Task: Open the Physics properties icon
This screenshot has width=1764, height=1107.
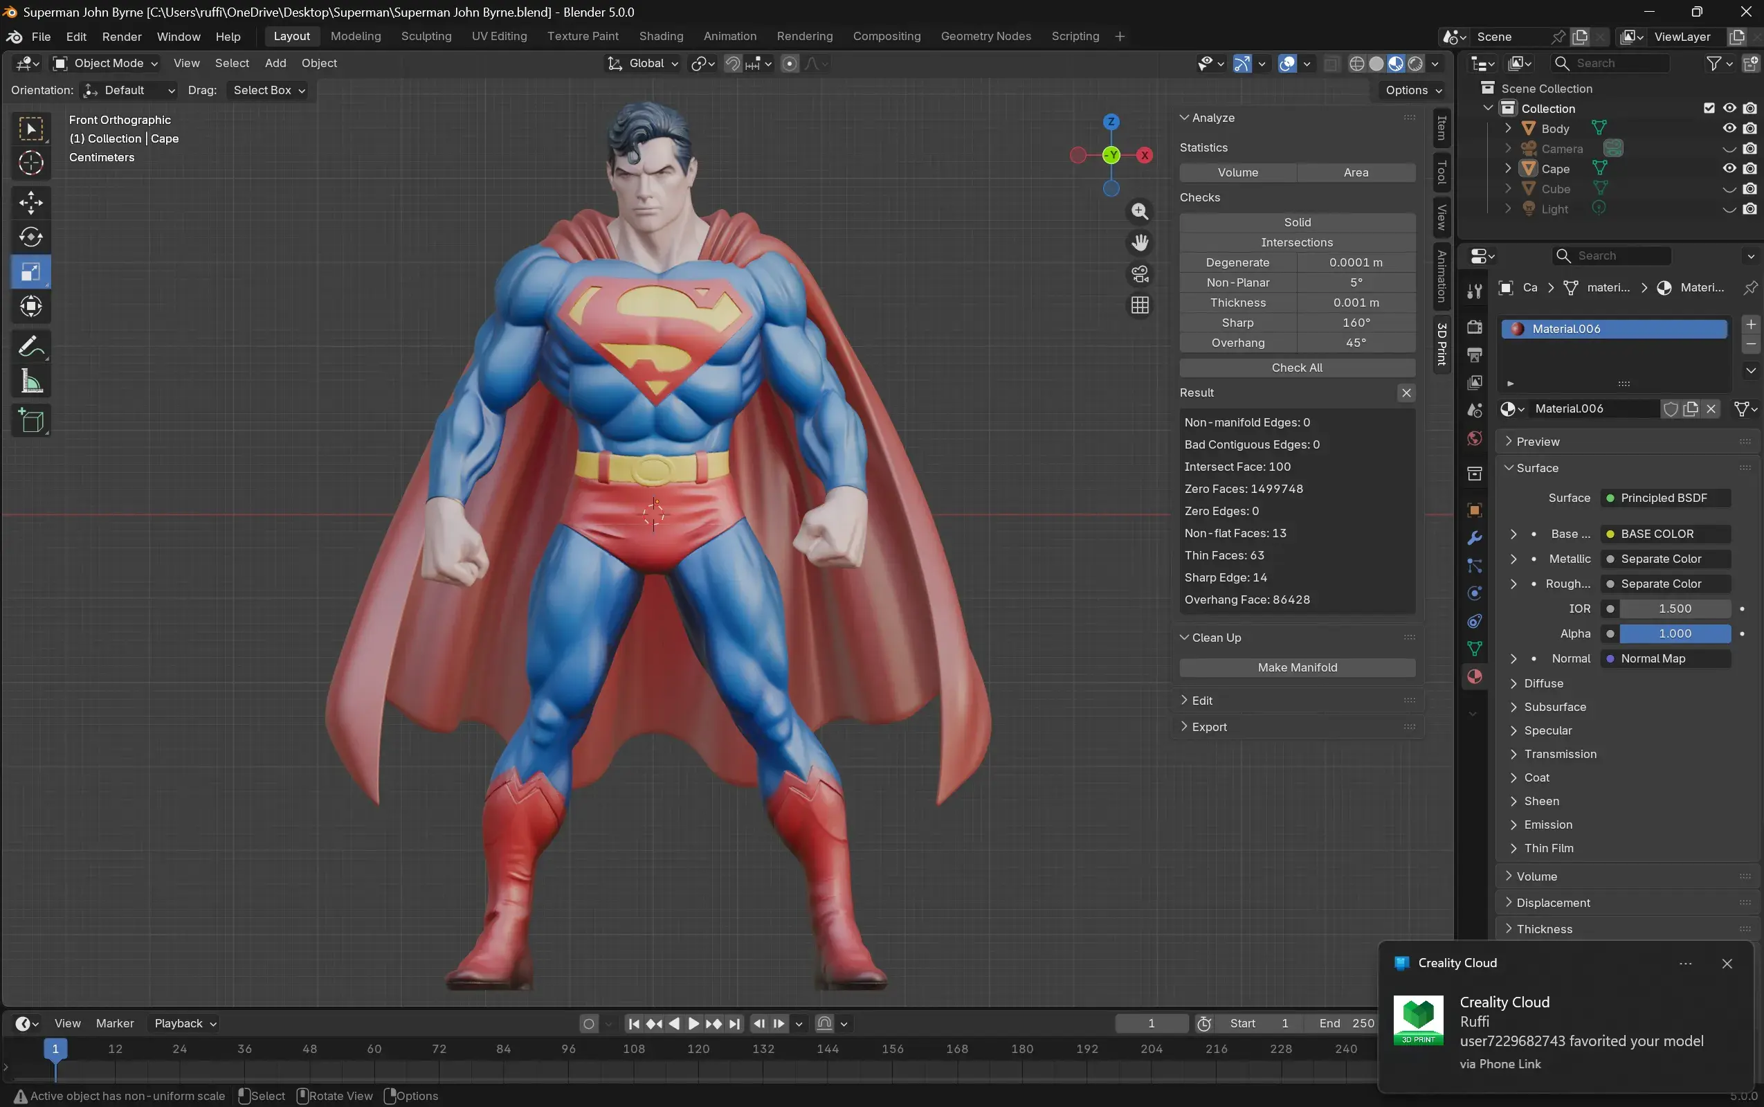Action: (x=1474, y=594)
